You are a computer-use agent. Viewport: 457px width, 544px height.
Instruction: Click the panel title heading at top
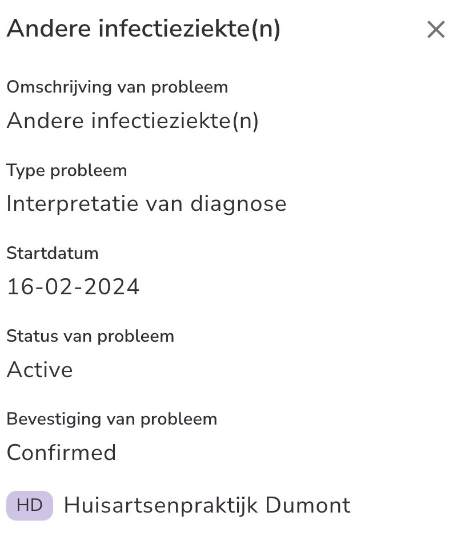tap(143, 29)
